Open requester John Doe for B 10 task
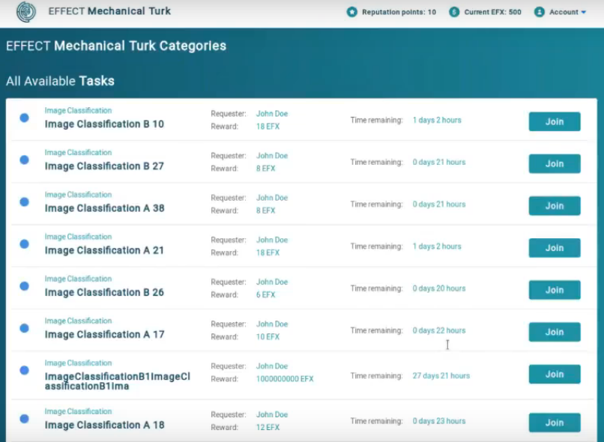 tap(272, 114)
